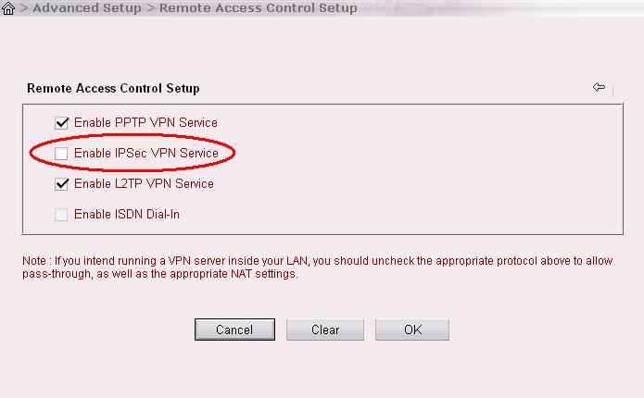Tick the Enable IPSec VPN Service checkbox
This screenshot has height=398, width=644.
click(61, 154)
